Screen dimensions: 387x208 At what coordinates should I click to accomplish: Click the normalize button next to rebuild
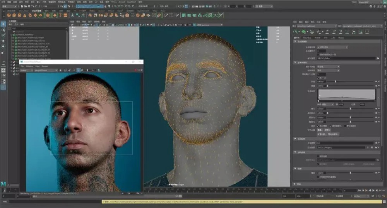pyautogui.click(x=327, y=130)
